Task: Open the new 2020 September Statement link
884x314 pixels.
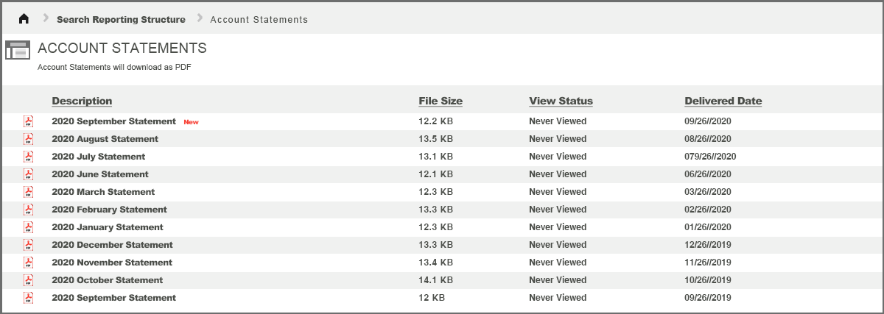Action: coord(113,121)
